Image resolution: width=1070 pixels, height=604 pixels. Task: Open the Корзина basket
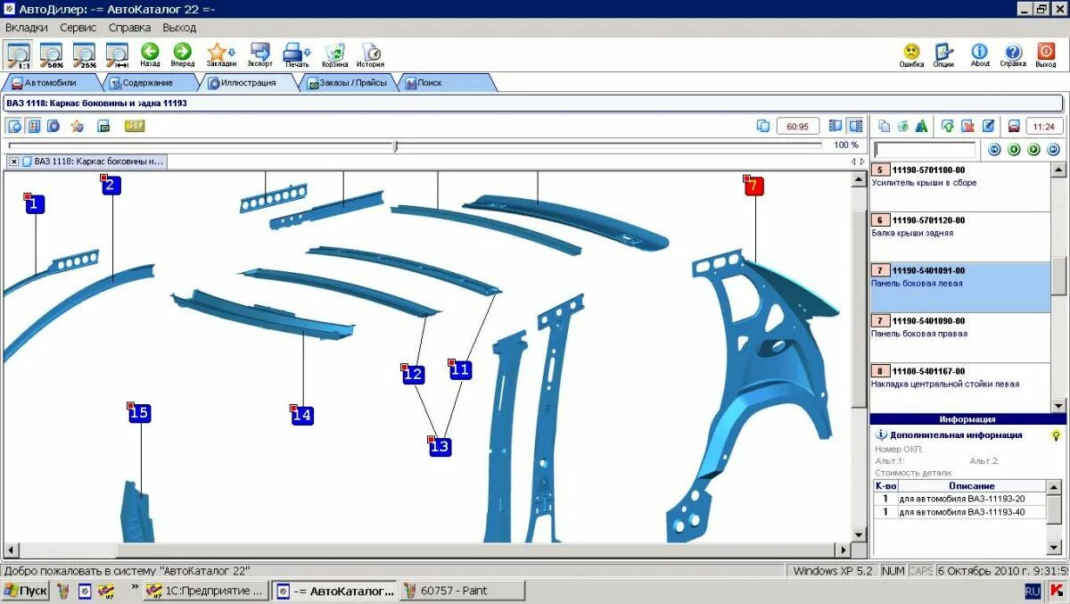click(x=335, y=55)
